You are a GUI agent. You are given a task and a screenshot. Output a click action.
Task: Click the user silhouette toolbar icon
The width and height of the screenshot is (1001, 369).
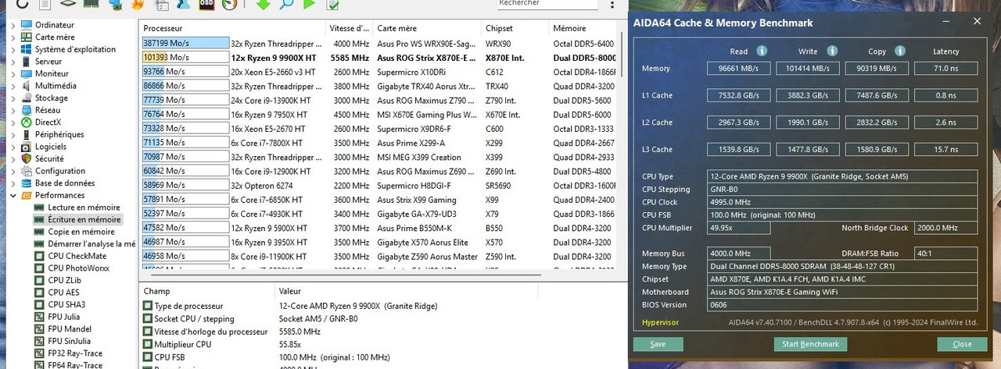click(184, 5)
